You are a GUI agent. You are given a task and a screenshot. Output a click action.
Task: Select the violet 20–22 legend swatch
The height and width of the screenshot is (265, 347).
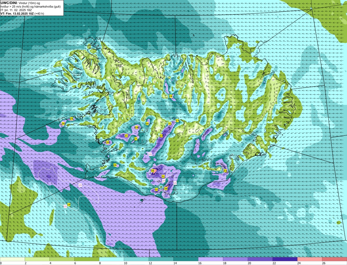(x=261, y=259)
